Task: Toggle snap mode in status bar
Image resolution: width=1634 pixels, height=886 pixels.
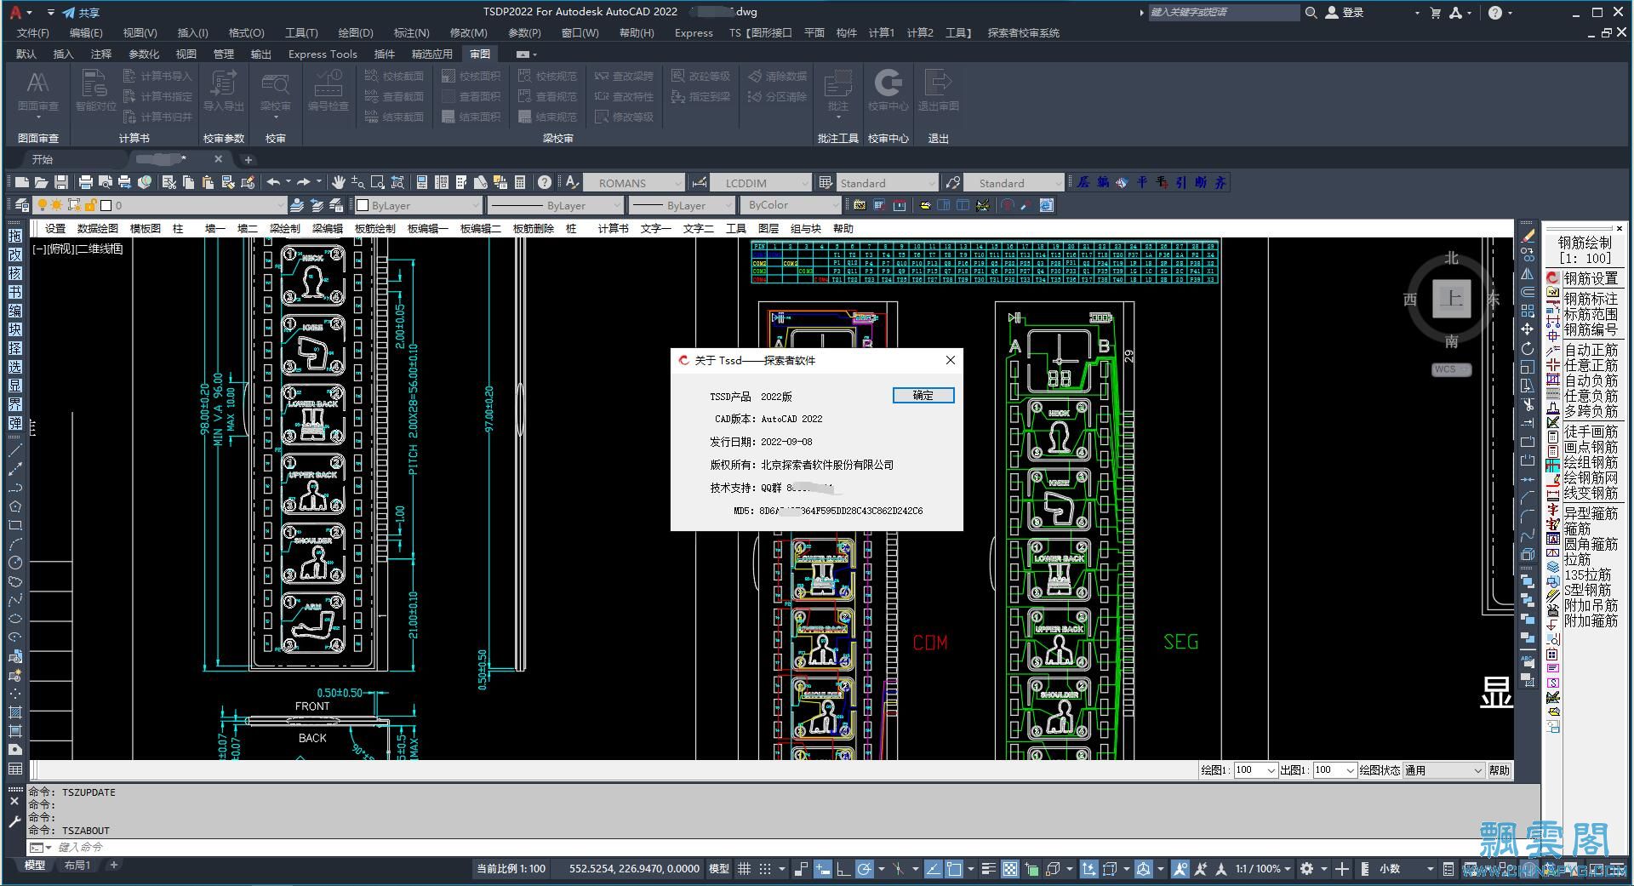Action: 764,869
